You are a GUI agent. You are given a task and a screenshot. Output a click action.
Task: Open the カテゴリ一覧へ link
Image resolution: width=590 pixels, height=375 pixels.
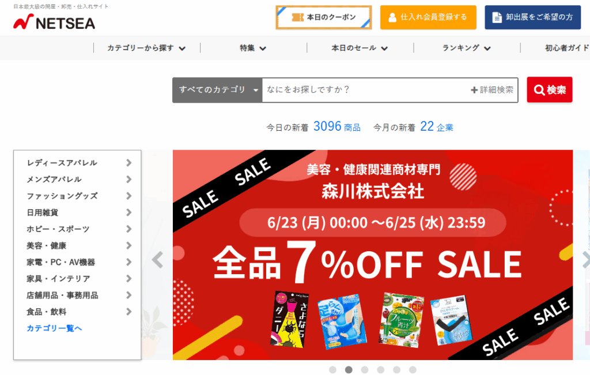coord(54,328)
